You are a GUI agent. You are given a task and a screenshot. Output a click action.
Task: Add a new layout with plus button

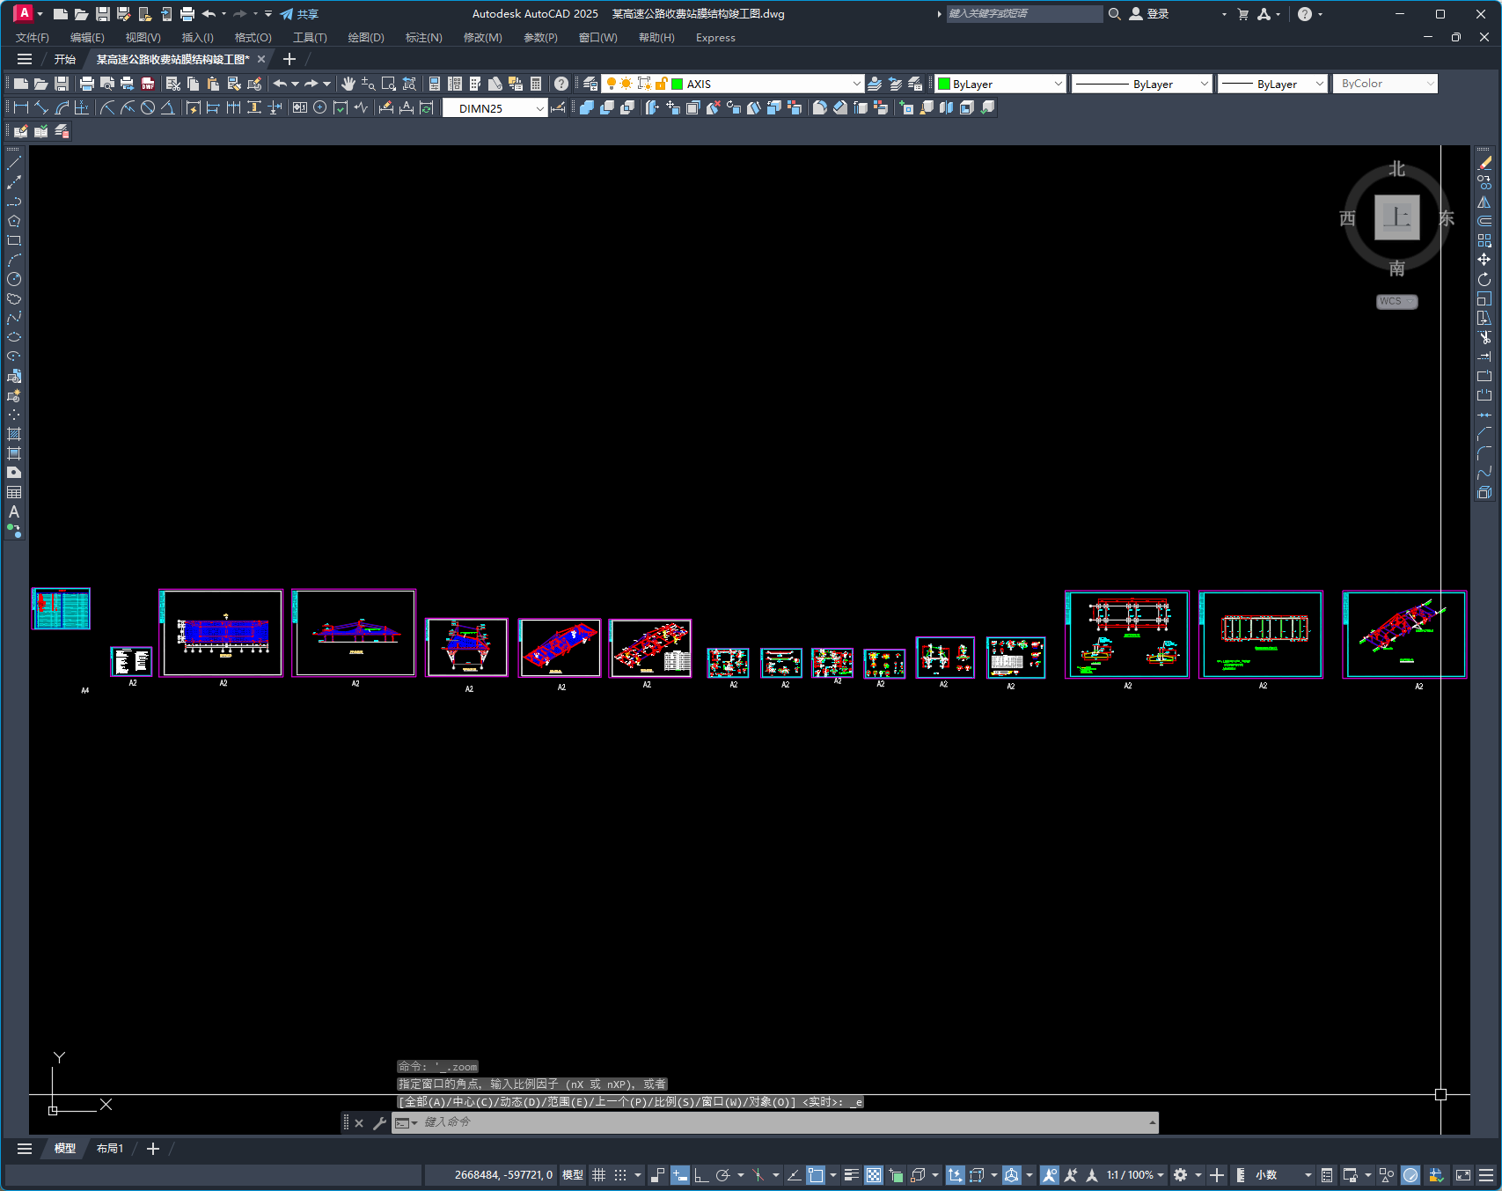153,1149
